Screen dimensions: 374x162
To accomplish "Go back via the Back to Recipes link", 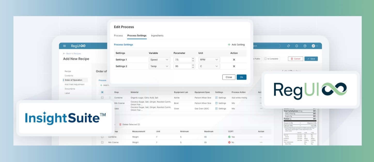I will 72,54.
